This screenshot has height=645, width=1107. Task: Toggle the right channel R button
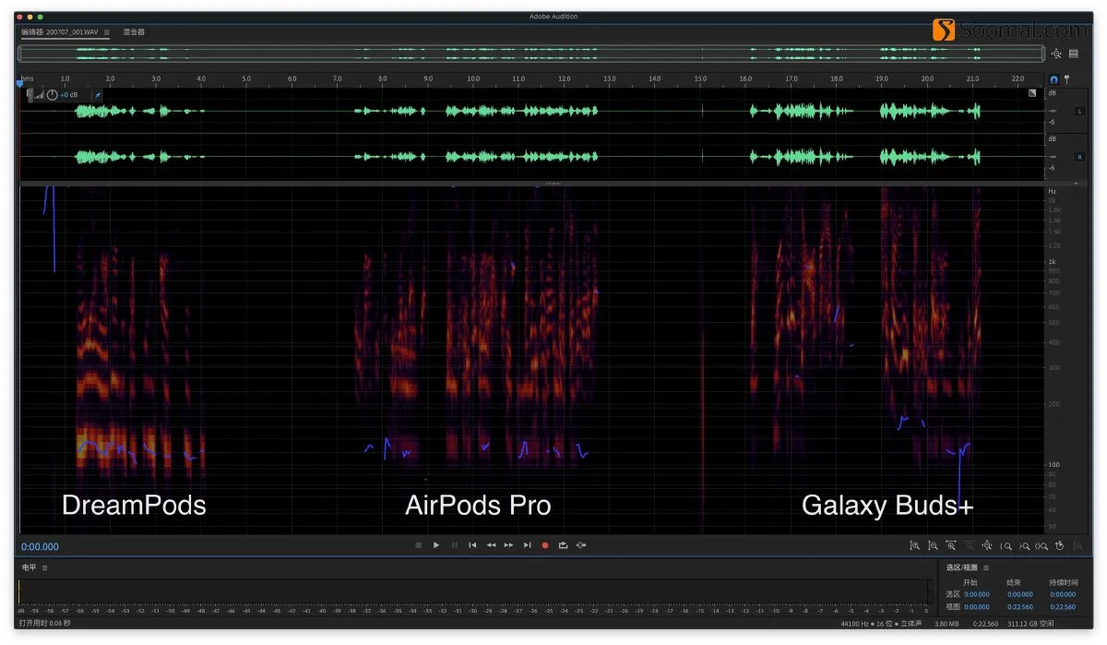pos(1079,157)
